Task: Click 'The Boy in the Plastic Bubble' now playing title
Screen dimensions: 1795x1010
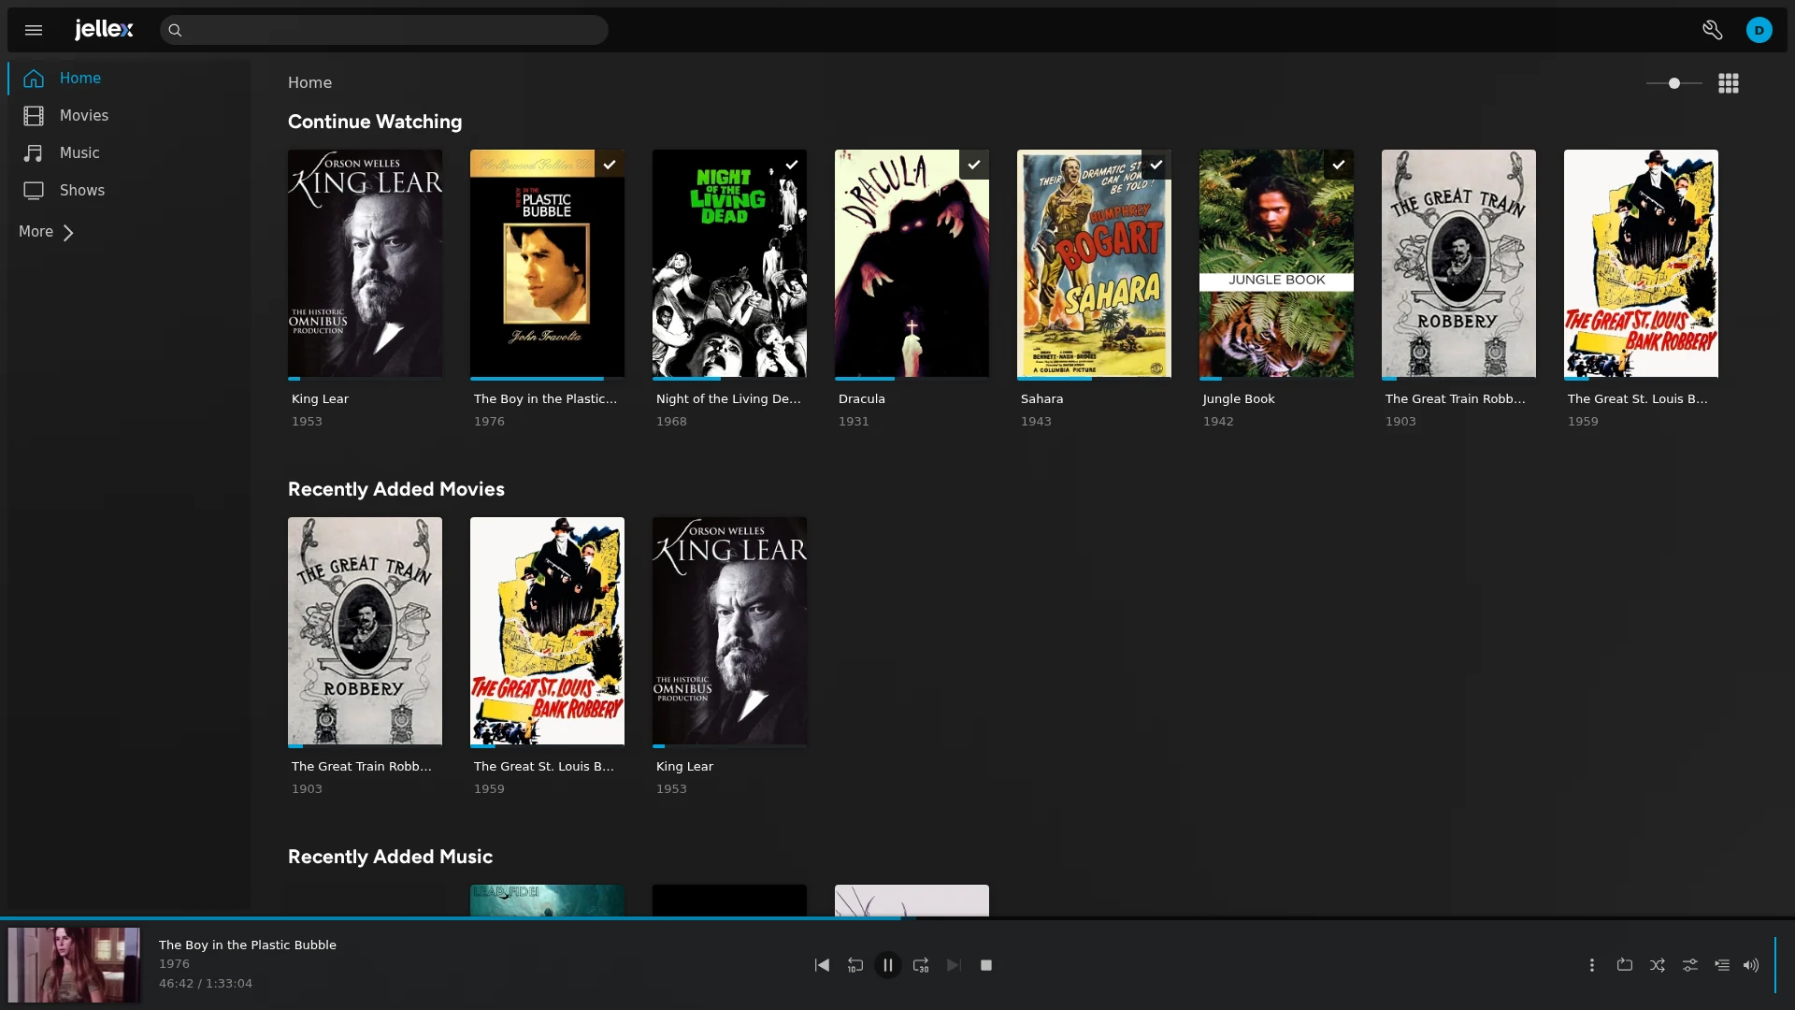Action: pyautogui.click(x=248, y=945)
